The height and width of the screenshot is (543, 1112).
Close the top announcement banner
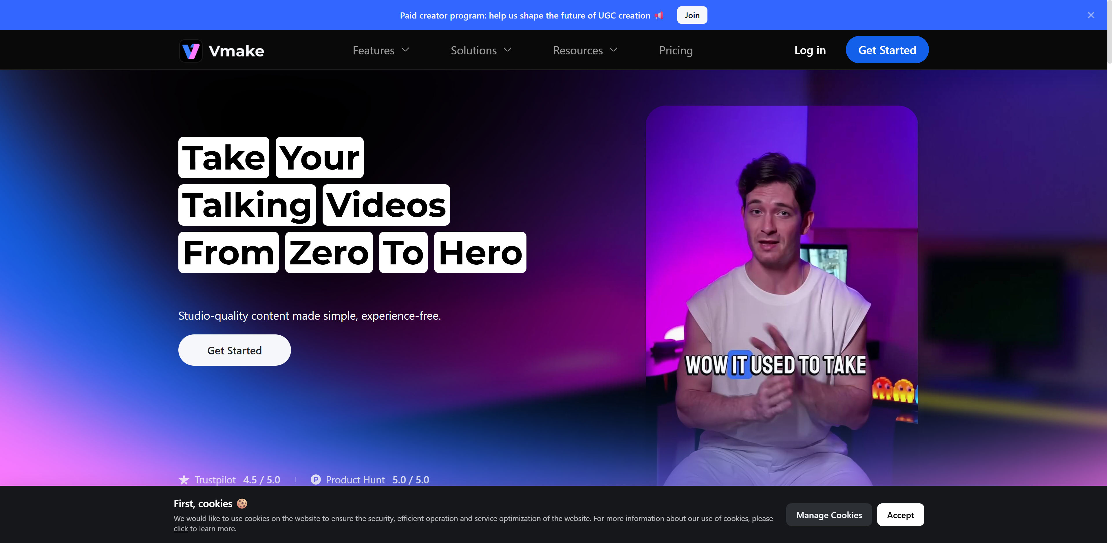(1090, 15)
